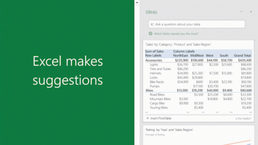This screenshot has height=145, width=258.
Task: Click the 'Rating' by 'Year' chart card
Action: point(198,135)
